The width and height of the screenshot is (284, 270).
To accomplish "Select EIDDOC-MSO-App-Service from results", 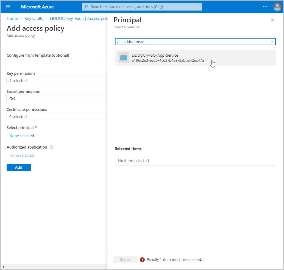I will [x=168, y=58].
